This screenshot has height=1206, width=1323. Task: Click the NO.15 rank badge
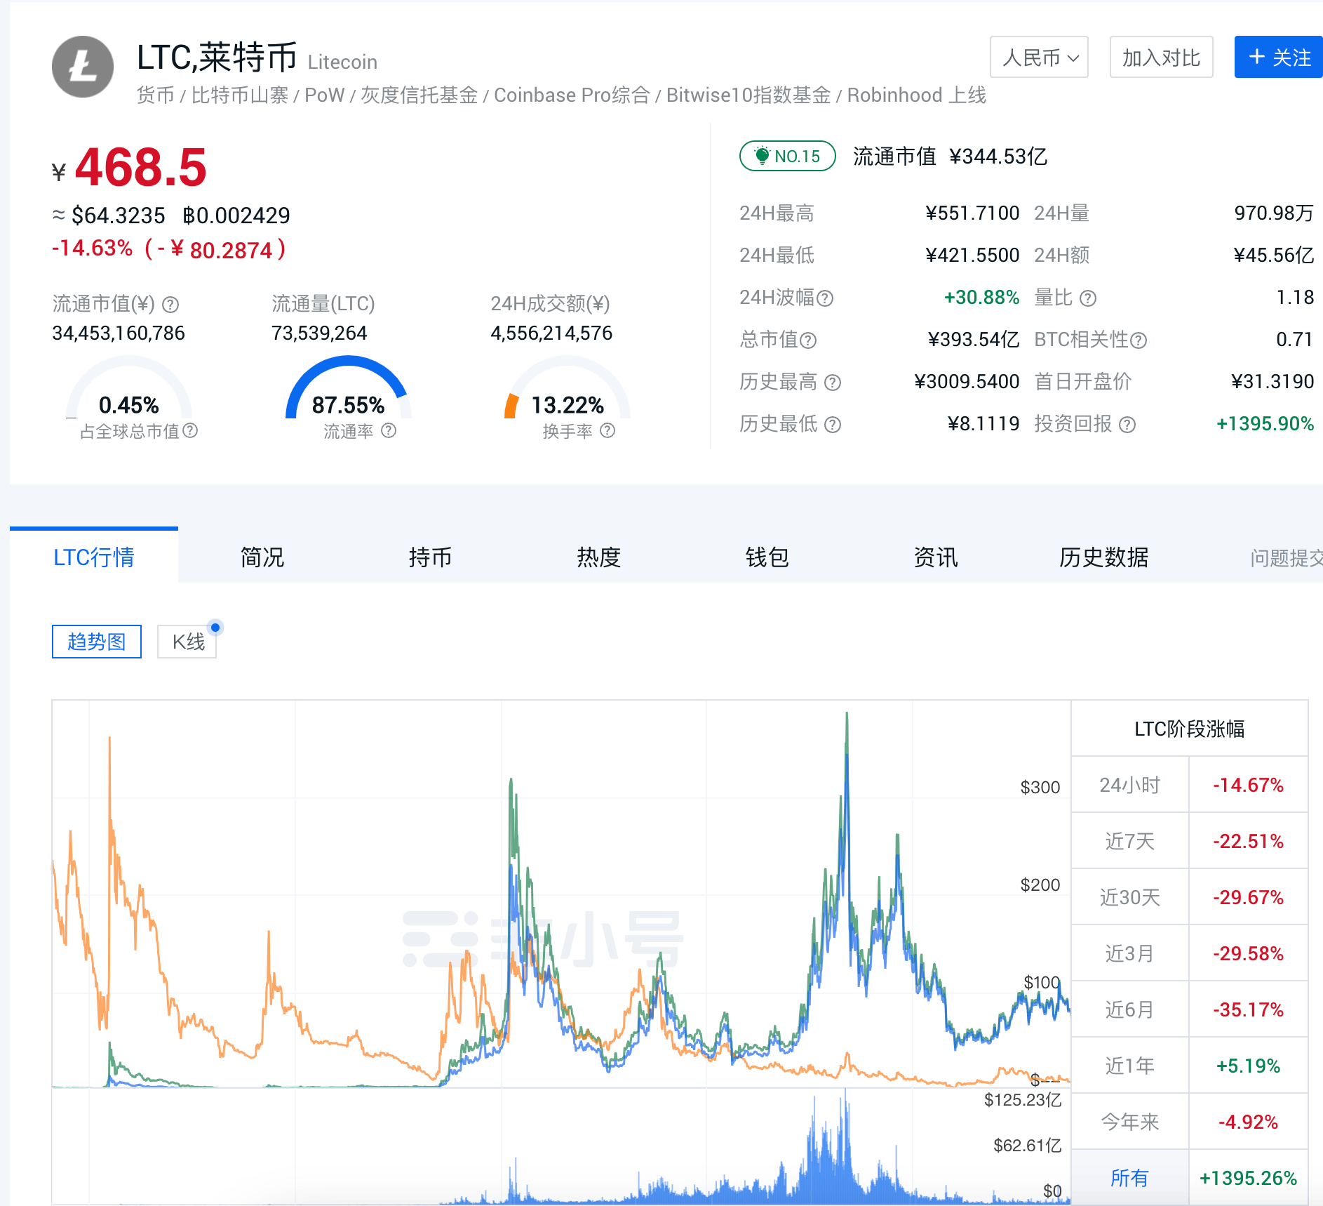[x=787, y=156]
